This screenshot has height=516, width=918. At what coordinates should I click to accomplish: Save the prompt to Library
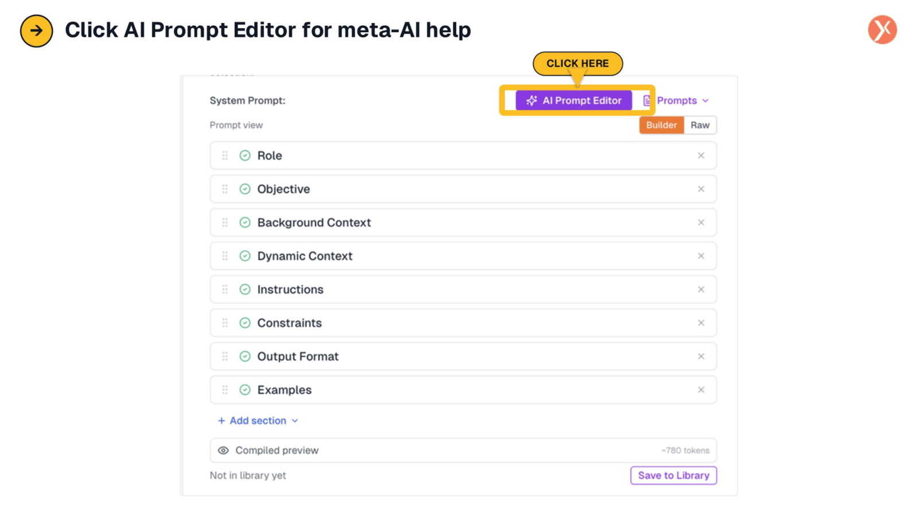pyautogui.click(x=674, y=475)
